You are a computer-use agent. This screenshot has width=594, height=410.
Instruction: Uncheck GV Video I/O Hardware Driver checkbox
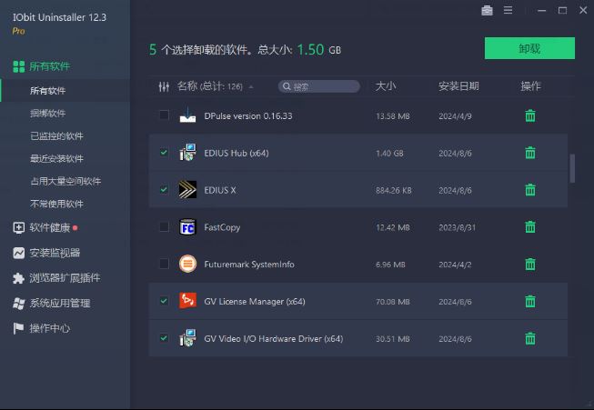click(164, 337)
